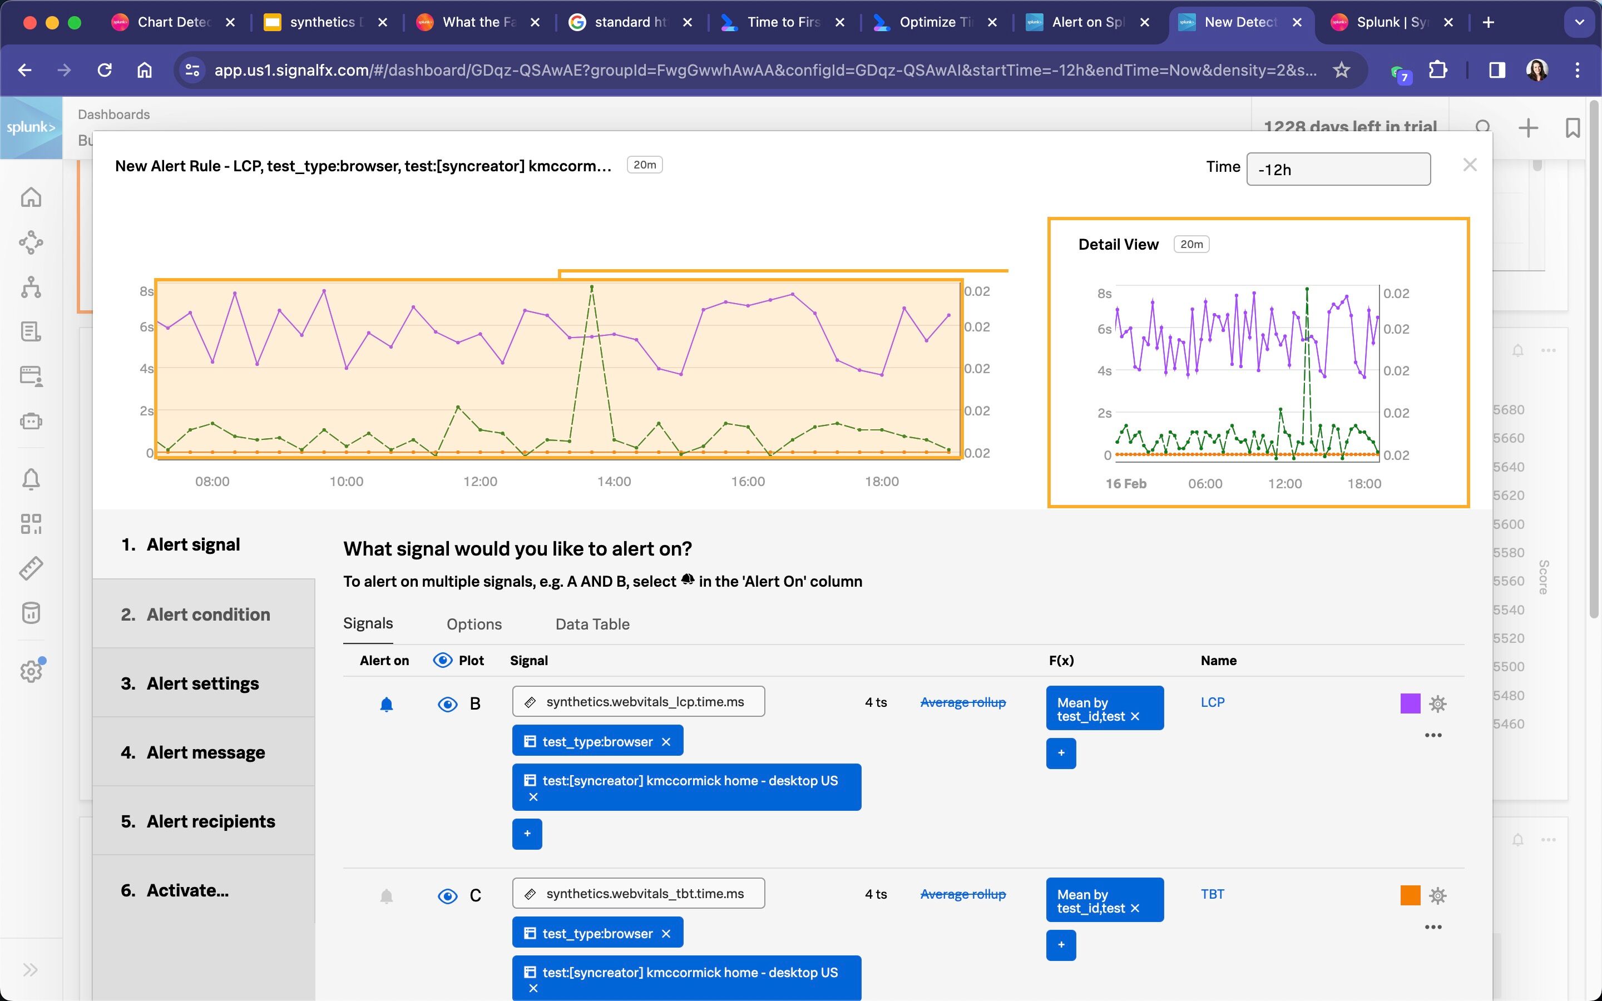Expand the left sidebar navigation chevrons
Image resolution: width=1602 pixels, height=1001 pixels.
click(31, 970)
